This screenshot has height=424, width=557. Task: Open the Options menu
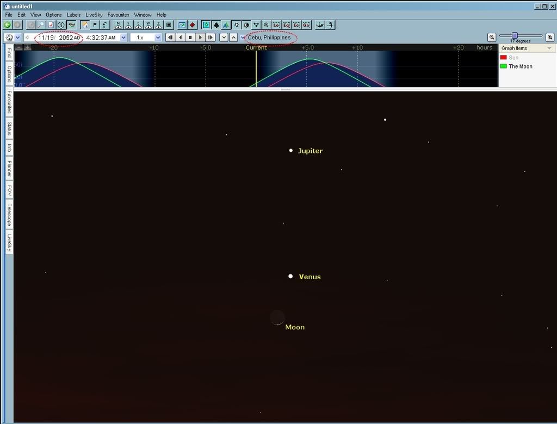point(54,15)
